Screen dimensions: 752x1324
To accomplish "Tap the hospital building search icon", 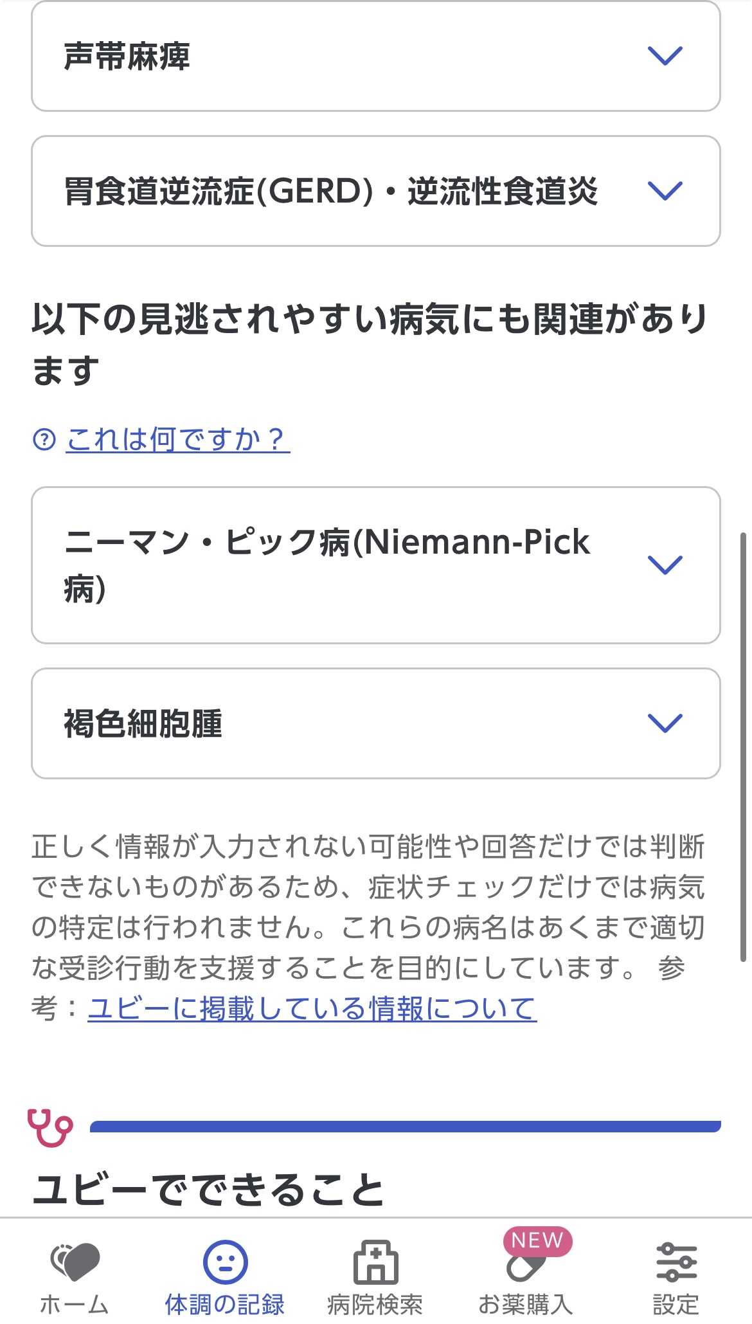I will tap(375, 1262).
